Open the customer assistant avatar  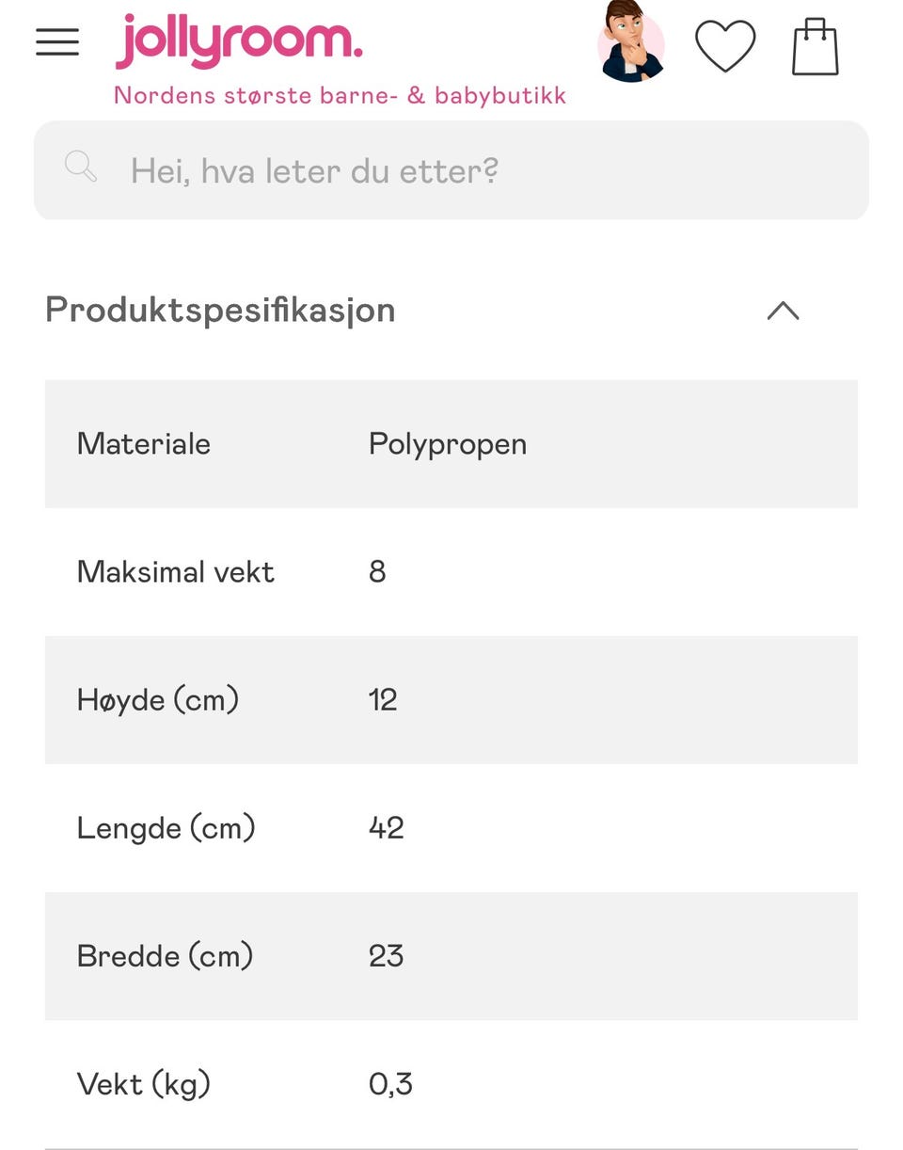click(x=630, y=42)
